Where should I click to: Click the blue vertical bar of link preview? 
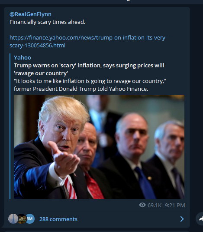10,126
